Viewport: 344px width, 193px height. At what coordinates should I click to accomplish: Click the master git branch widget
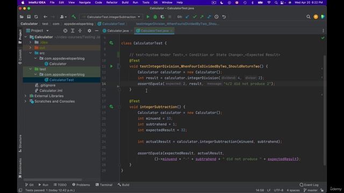pos(311,190)
